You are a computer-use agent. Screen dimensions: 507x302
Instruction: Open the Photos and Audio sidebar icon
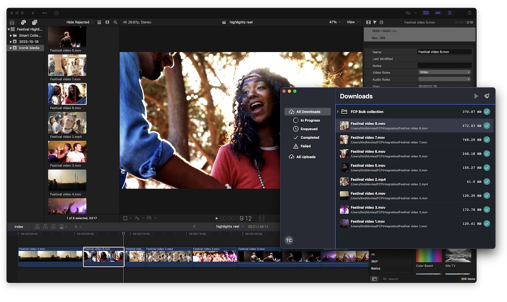23,22
